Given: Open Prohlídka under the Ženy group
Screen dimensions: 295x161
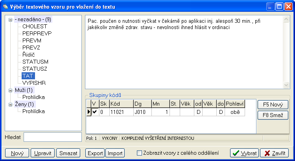Looking at the screenshot, I should [x=33, y=111].
